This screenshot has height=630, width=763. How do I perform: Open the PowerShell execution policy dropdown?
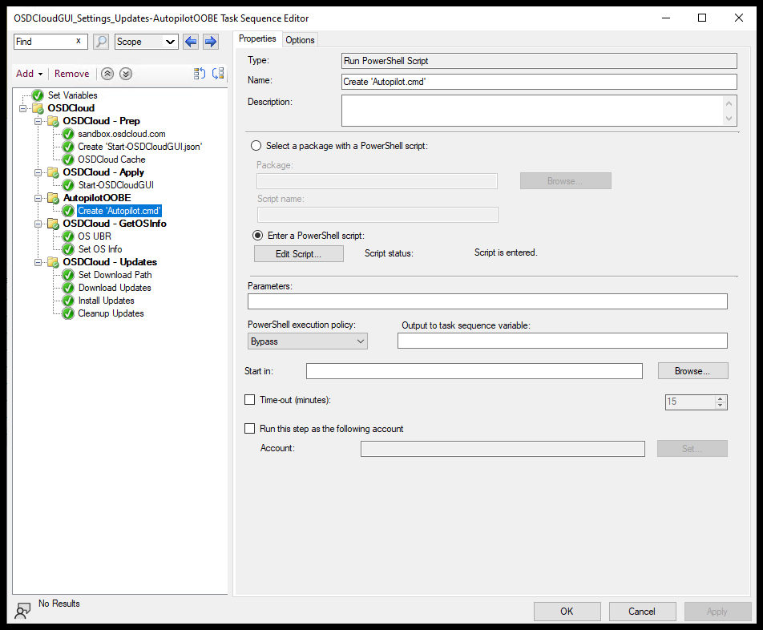point(360,341)
